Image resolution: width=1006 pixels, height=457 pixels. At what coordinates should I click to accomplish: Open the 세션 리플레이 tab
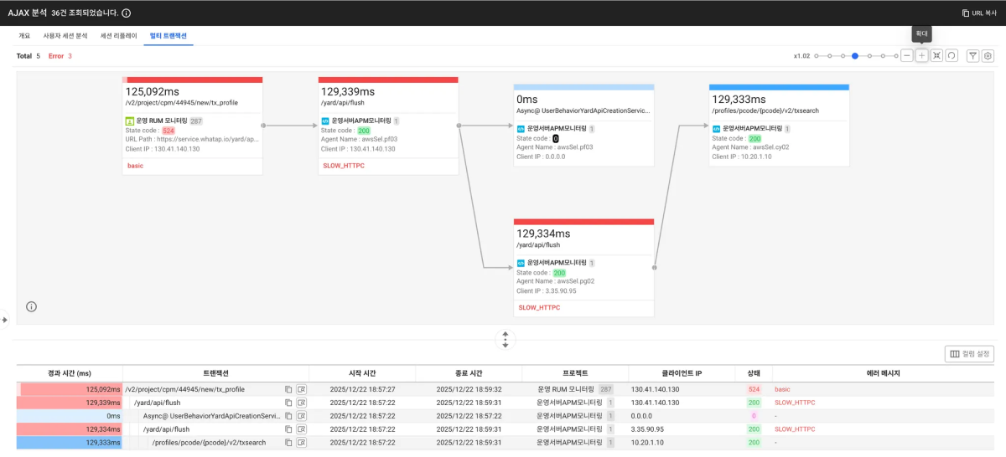(117, 36)
